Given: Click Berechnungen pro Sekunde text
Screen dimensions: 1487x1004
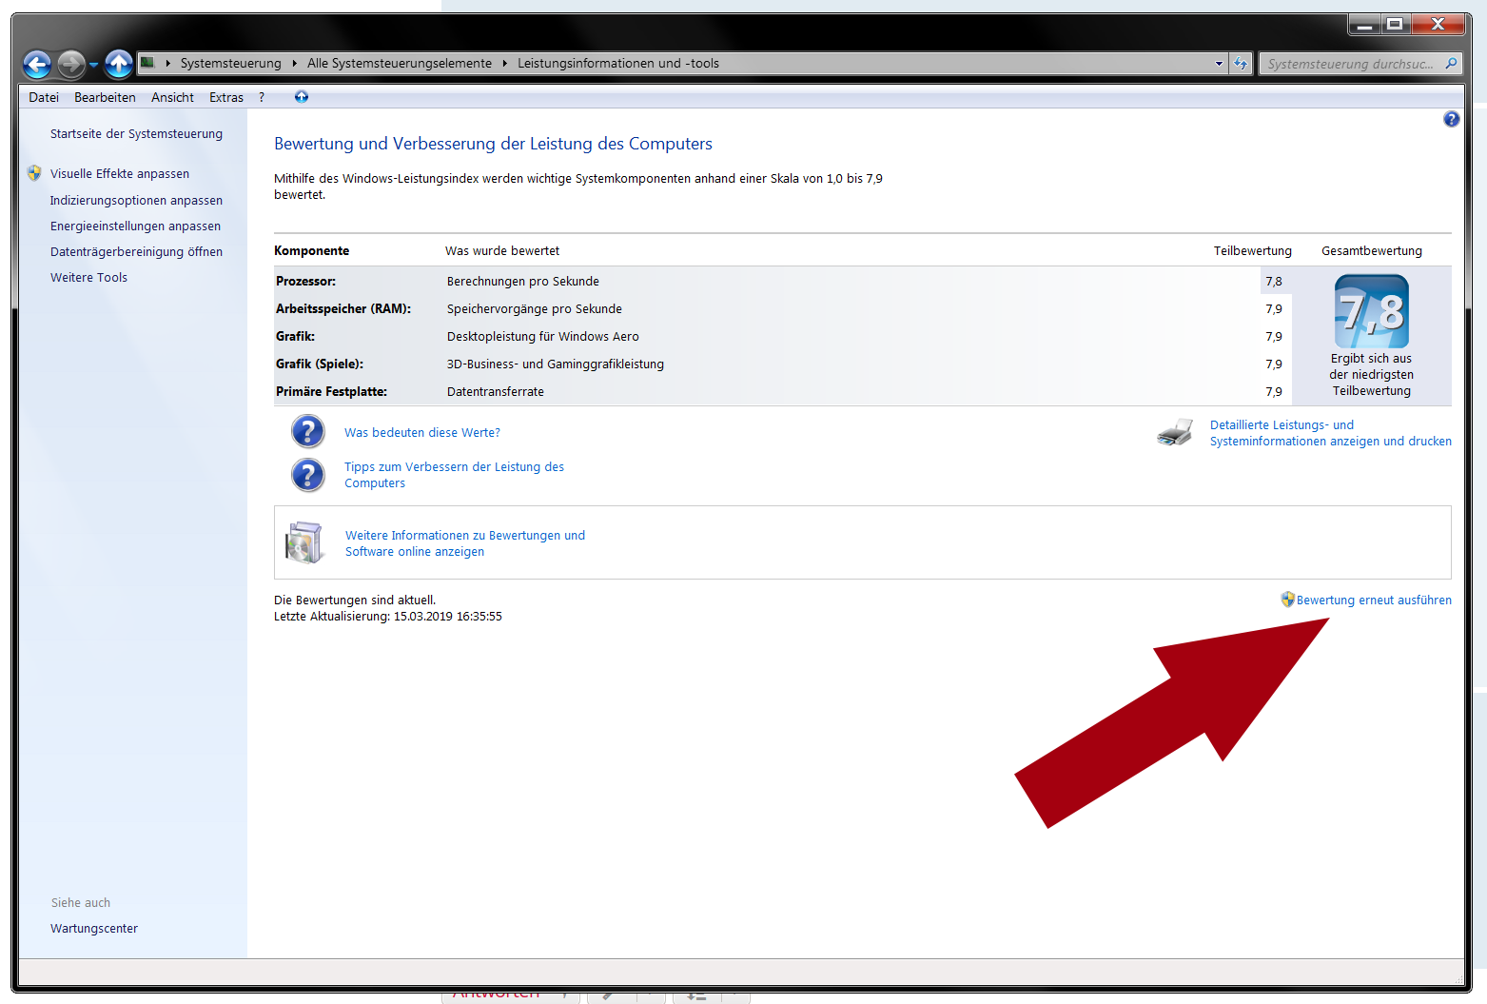Looking at the screenshot, I should [523, 282].
